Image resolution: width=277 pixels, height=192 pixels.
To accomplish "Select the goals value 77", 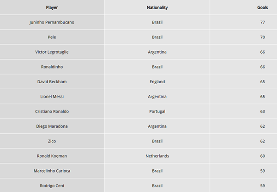I will pos(262,22).
